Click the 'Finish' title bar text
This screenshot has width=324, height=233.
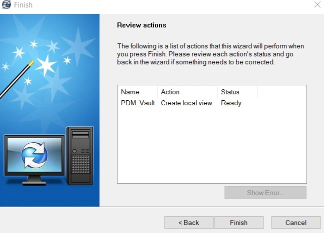pyautogui.click(x=23, y=5)
